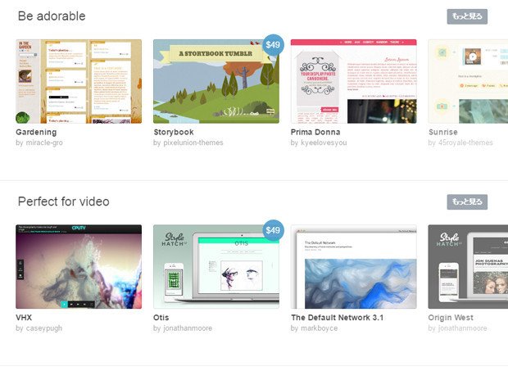This screenshot has width=508, height=371.
Task: Open the Otis title link
Action: [161, 318]
